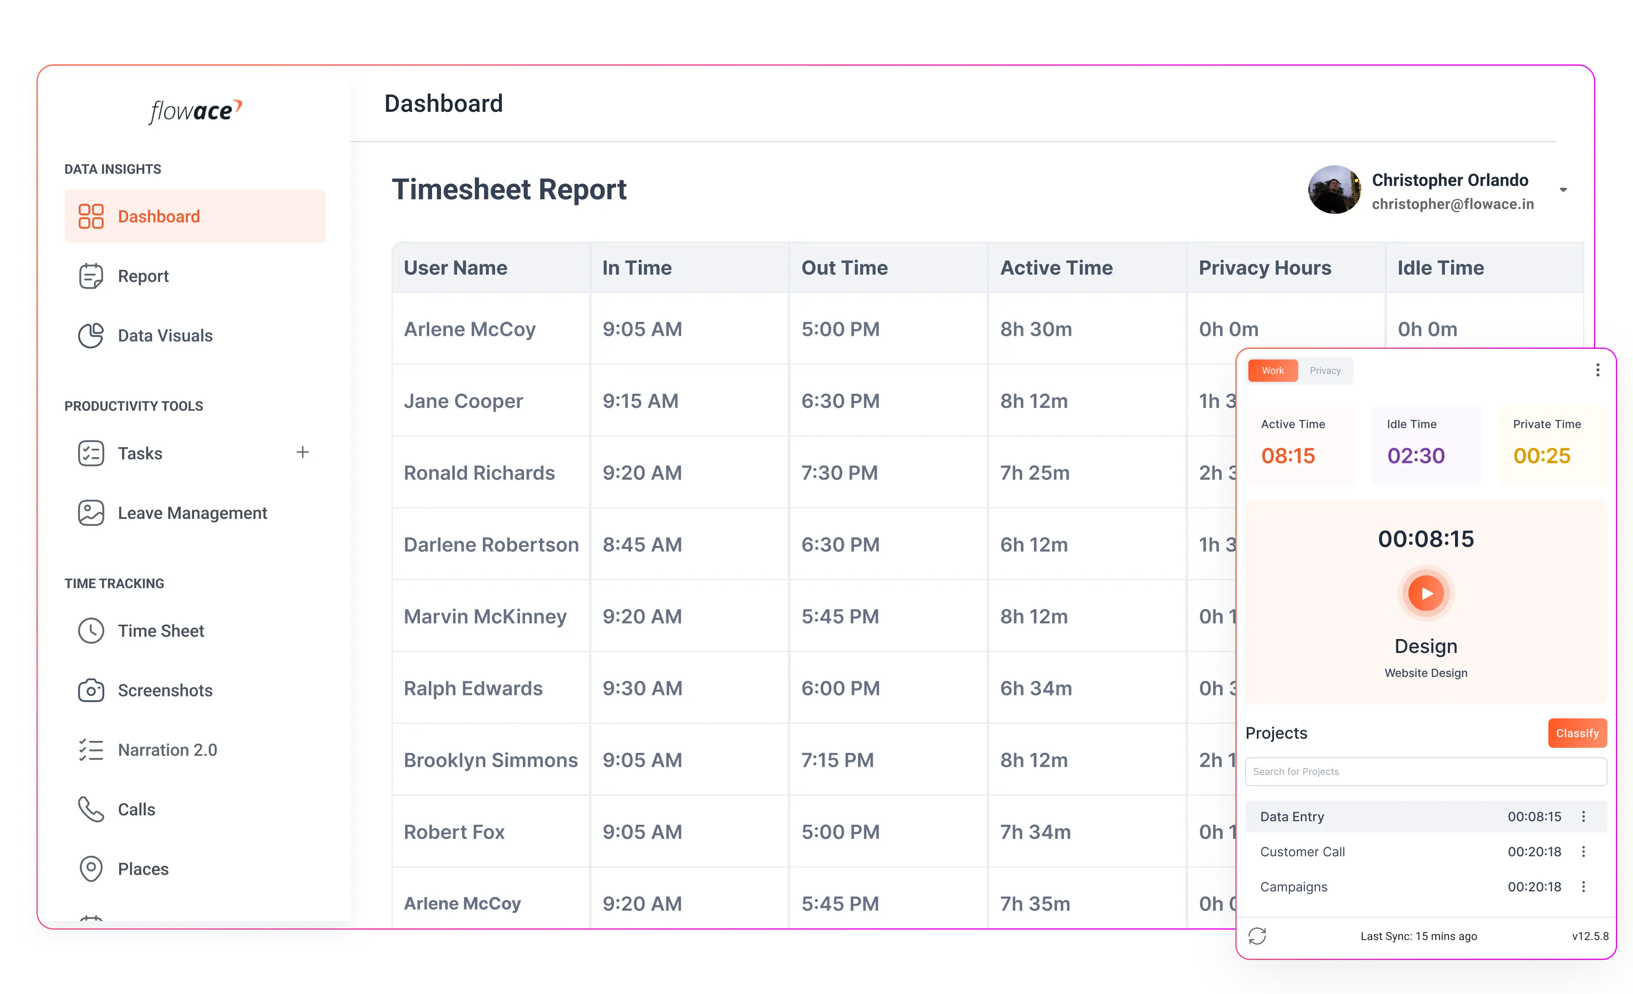Click the Leave Management icon
This screenshot has width=1633, height=994.
pos(91,513)
